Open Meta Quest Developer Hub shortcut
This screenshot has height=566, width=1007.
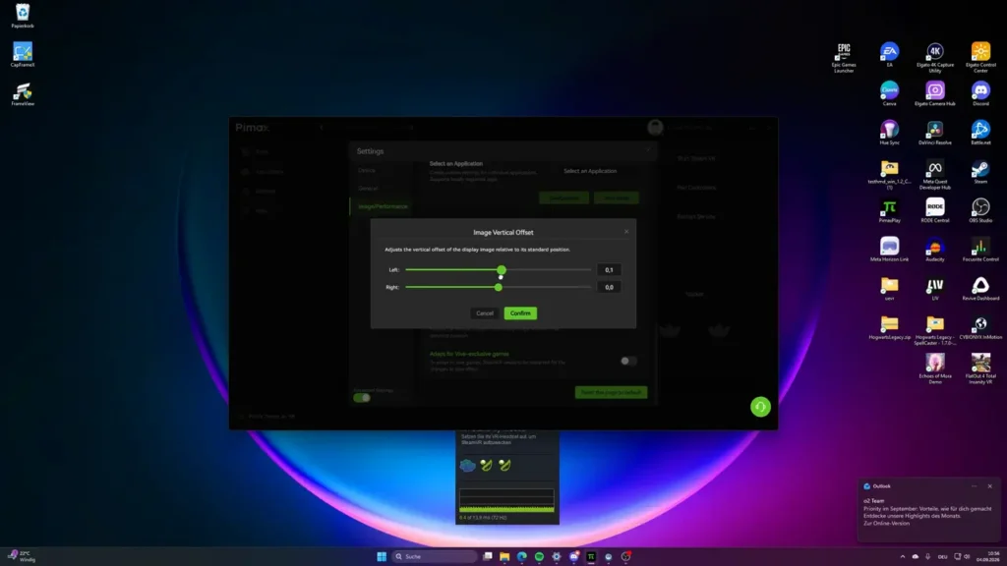coord(935,175)
